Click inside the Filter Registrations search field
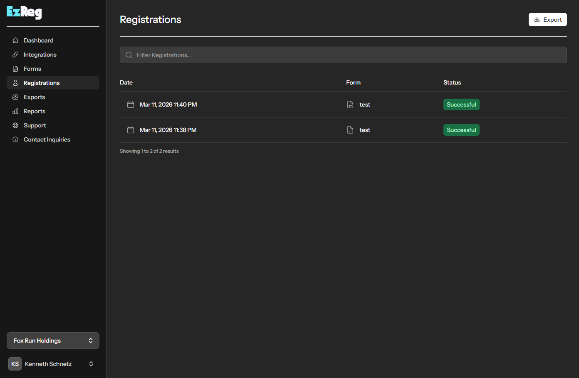The width and height of the screenshot is (579, 378). 291,55
